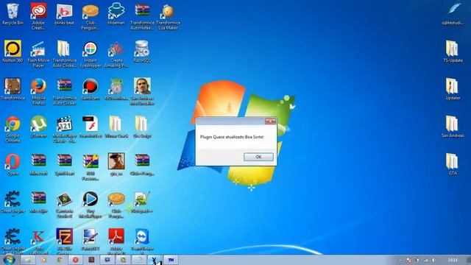Select the Transformice AutoHotkey archive

142,16
